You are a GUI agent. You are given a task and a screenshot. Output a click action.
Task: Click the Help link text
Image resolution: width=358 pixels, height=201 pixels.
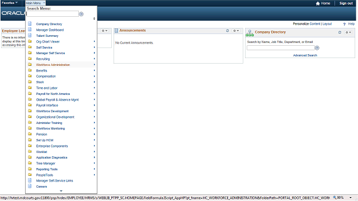351,24
